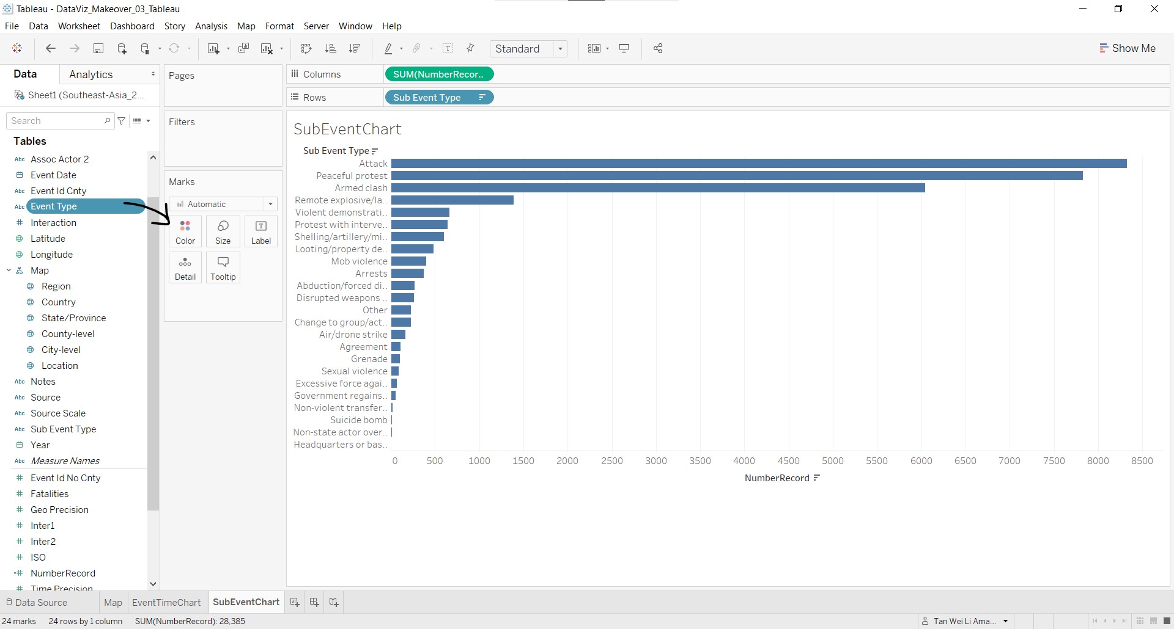The image size is (1174, 629).
Task: Open Presentation Mode from the toolbar
Action: point(624,49)
